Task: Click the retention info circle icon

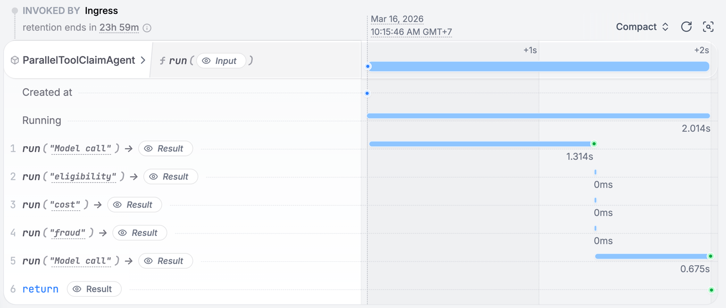Action: (147, 28)
